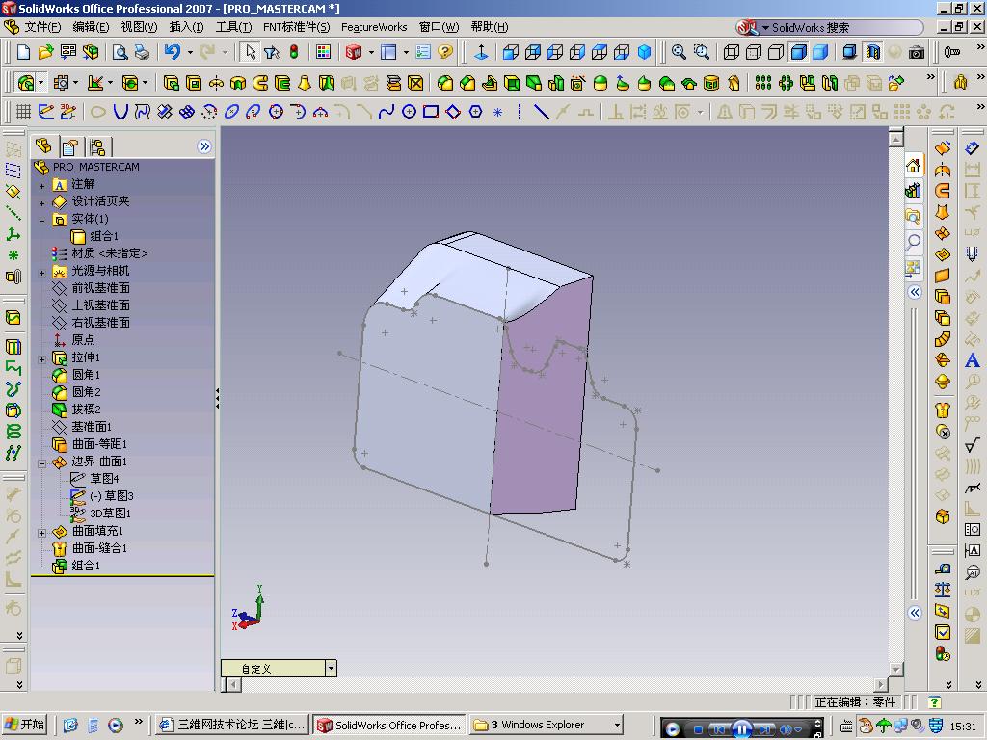Screen dimensions: 987x740
Task: Open the 插入(I) menu
Action: [186, 27]
